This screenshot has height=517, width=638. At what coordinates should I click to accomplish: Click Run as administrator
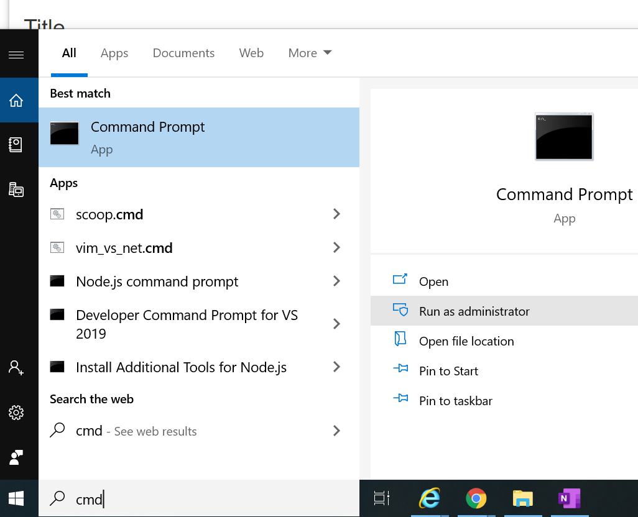tap(474, 311)
